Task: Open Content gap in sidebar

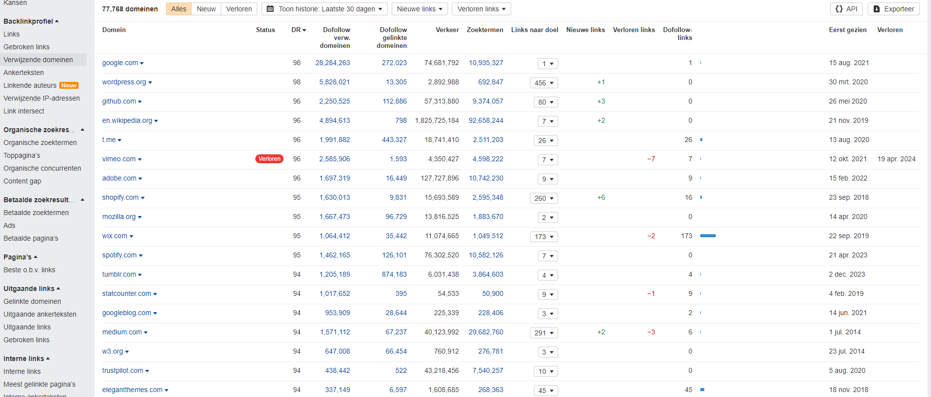Action: [22, 181]
